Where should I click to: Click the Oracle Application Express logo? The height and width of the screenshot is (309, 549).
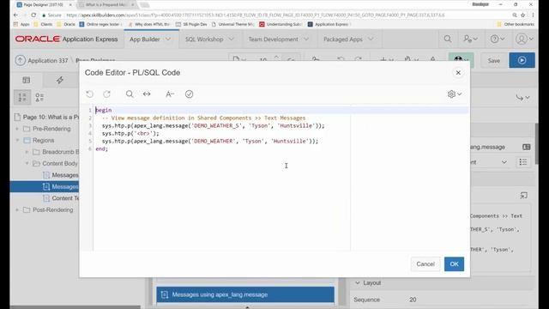point(66,39)
